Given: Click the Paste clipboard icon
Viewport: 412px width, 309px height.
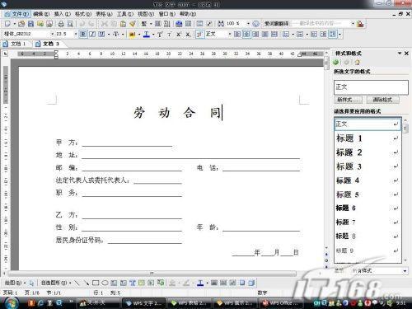Looking at the screenshot, I should pos(123,24).
